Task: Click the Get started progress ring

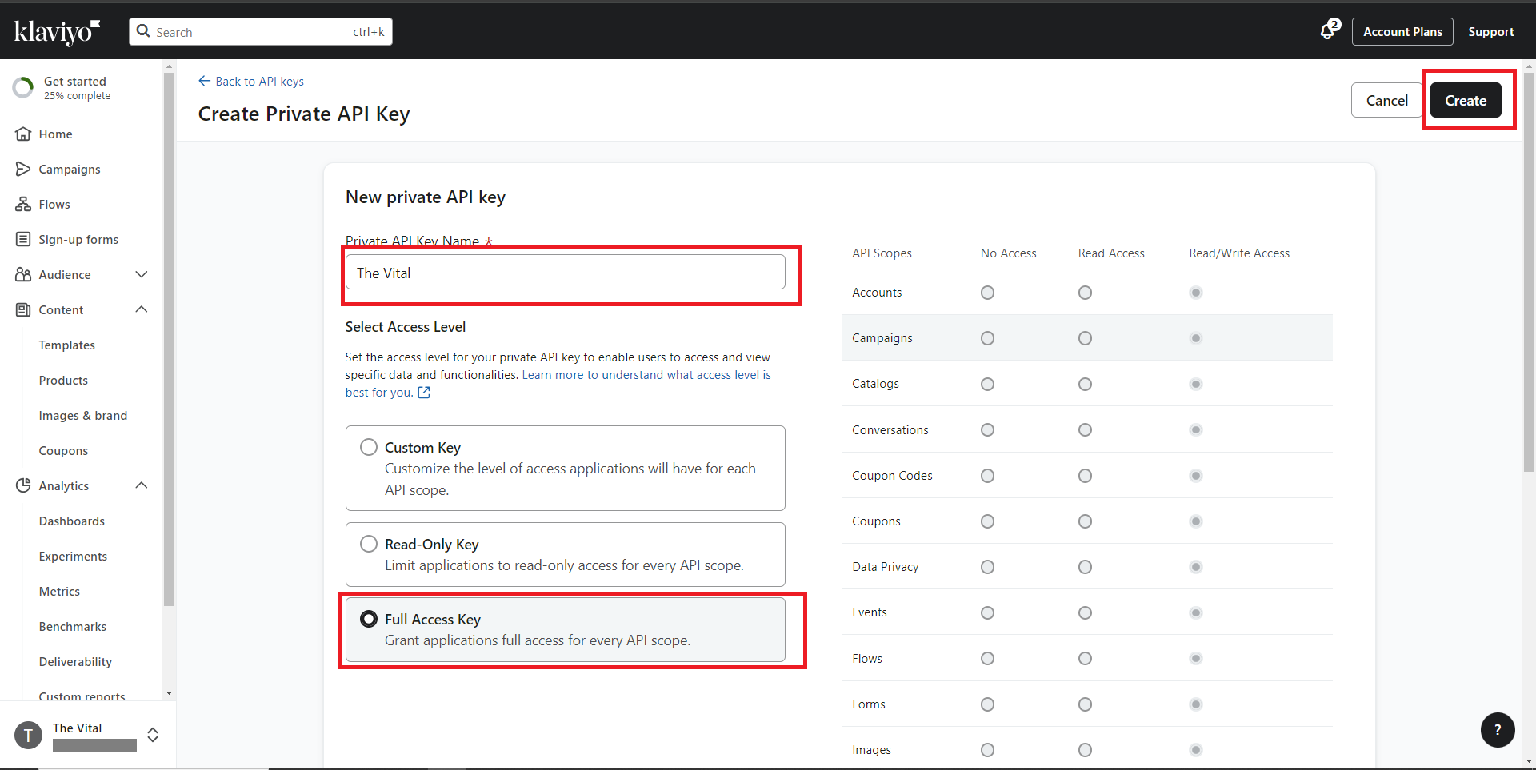Action: click(23, 87)
